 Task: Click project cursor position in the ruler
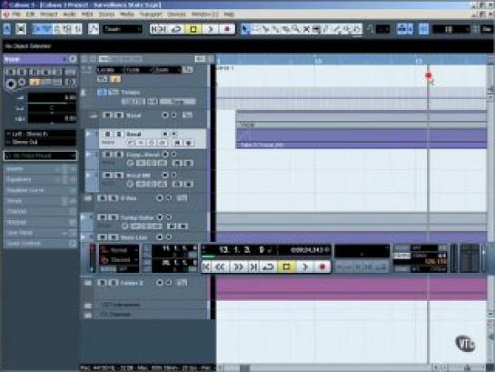coord(428,60)
